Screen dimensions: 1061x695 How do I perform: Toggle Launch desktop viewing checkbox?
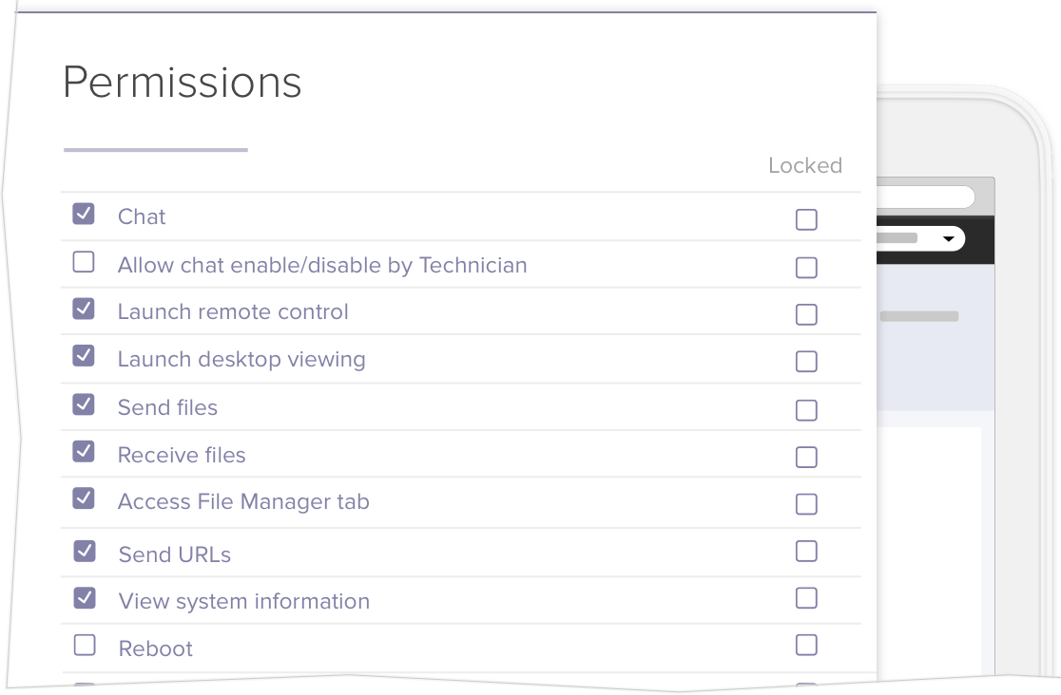pos(84,356)
